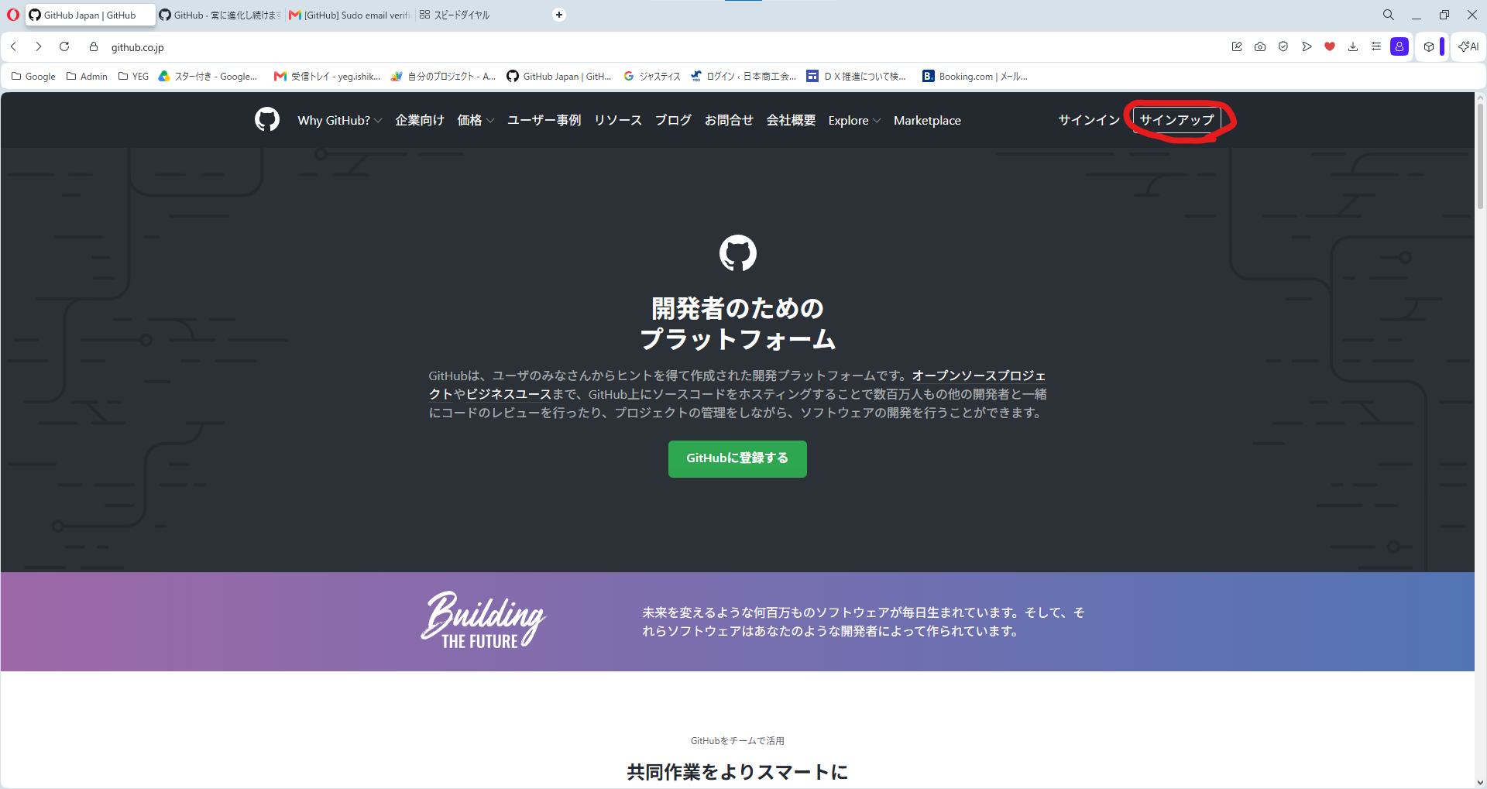Open the ログイン 日本商工会 bookmark

(743, 76)
